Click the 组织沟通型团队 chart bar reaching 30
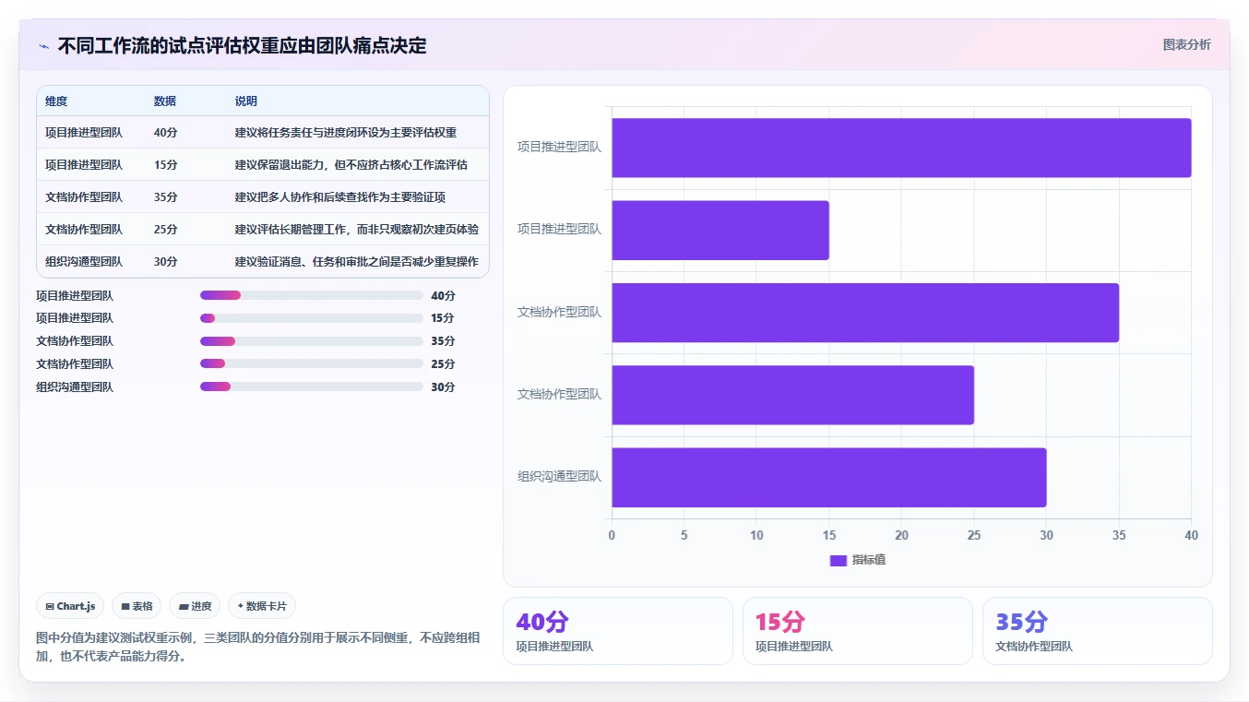Image resolution: width=1249 pixels, height=702 pixels. (828, 477)
